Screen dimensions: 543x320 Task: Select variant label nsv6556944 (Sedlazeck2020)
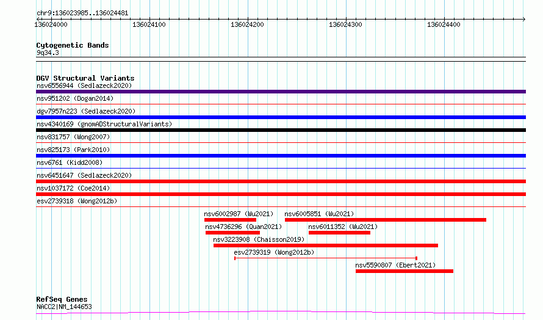84,85
